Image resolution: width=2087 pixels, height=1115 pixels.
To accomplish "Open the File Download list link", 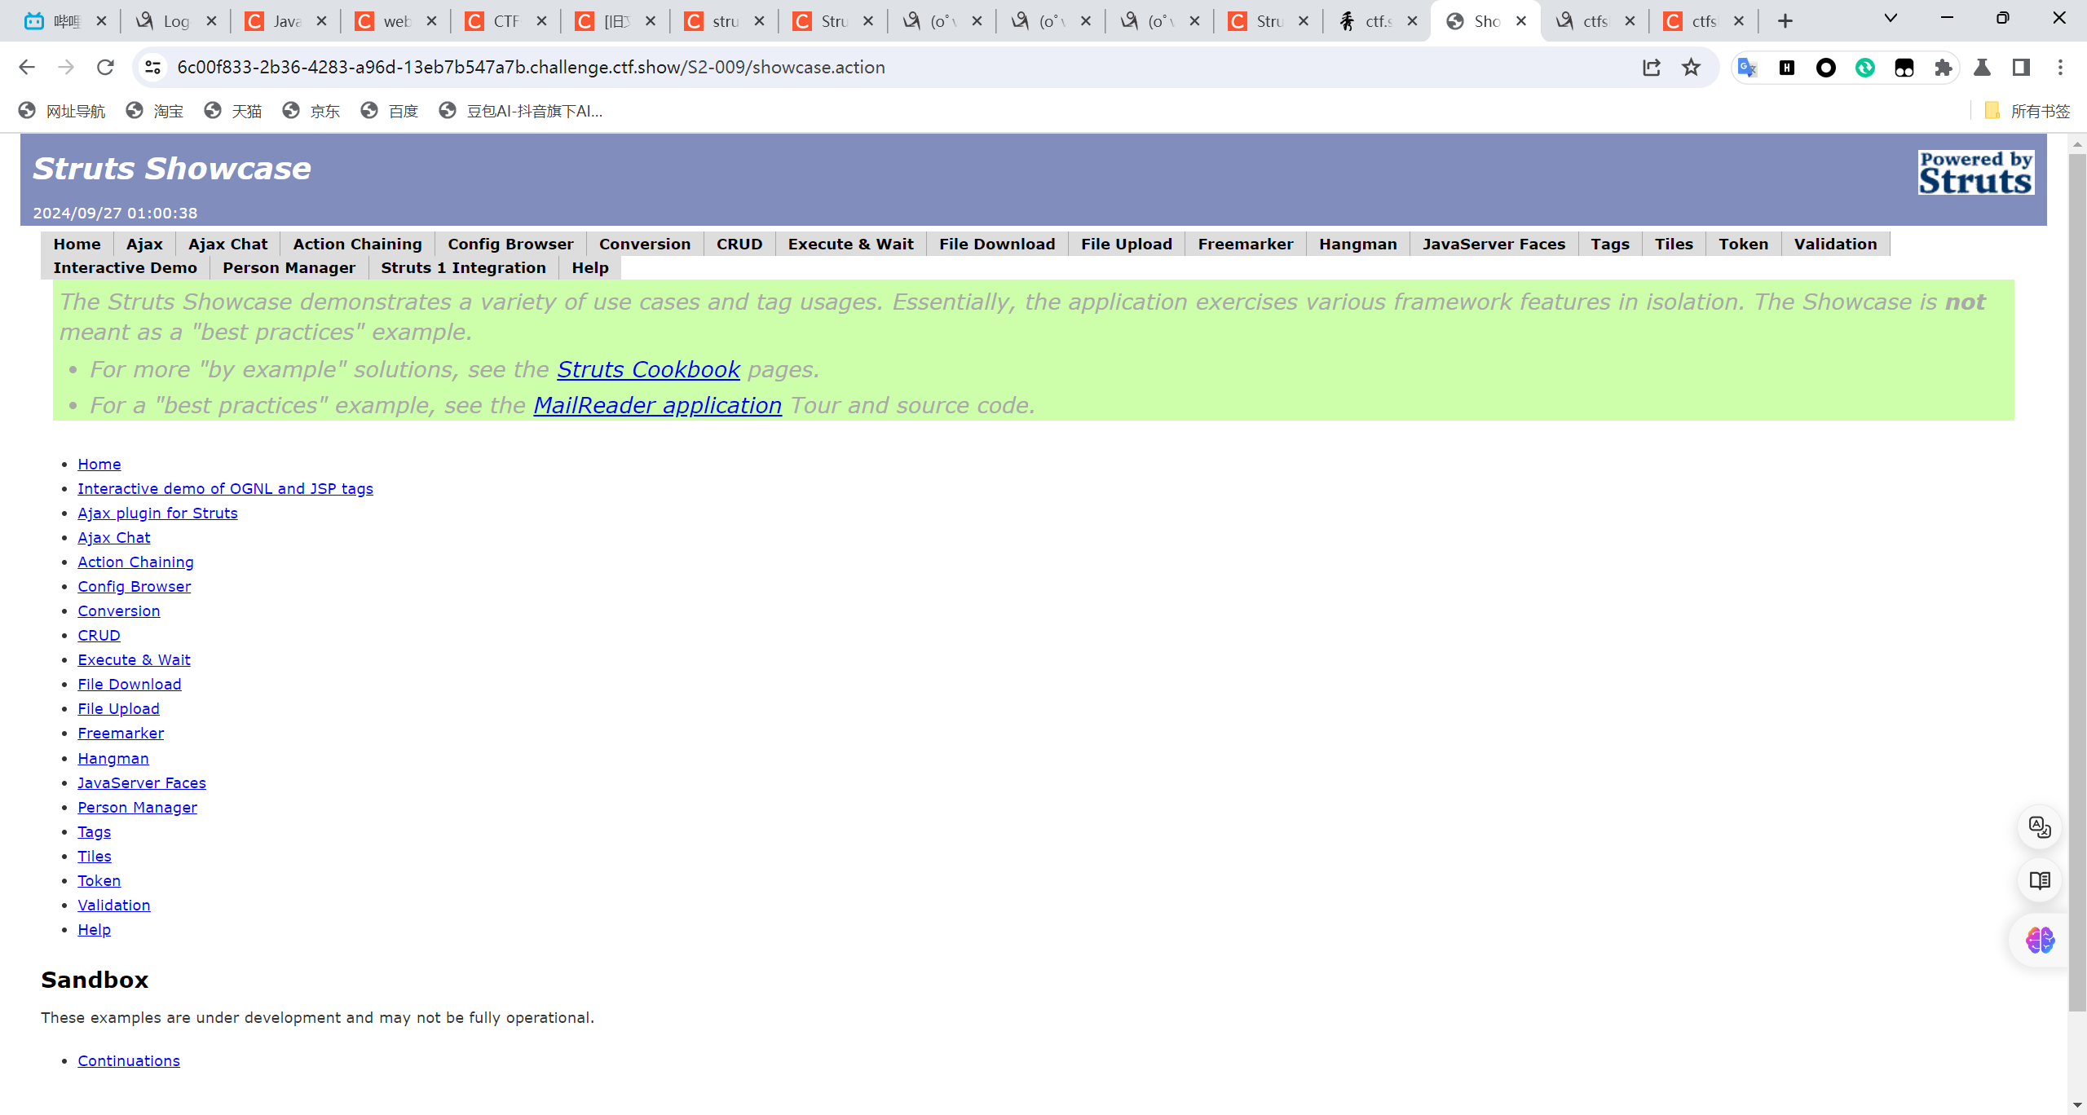I will (x=130, y=684).
